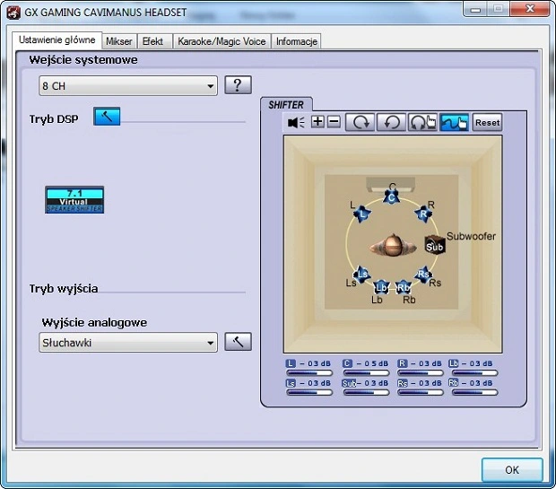Open the 8 CH system input dropdown
The image size is (556, 489).
128,86
